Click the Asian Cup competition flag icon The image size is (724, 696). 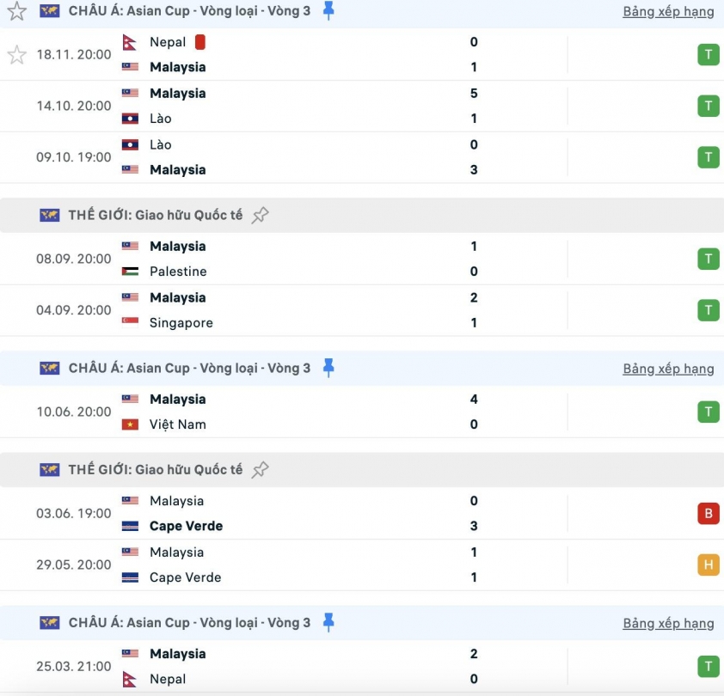(x=49, y=11)
